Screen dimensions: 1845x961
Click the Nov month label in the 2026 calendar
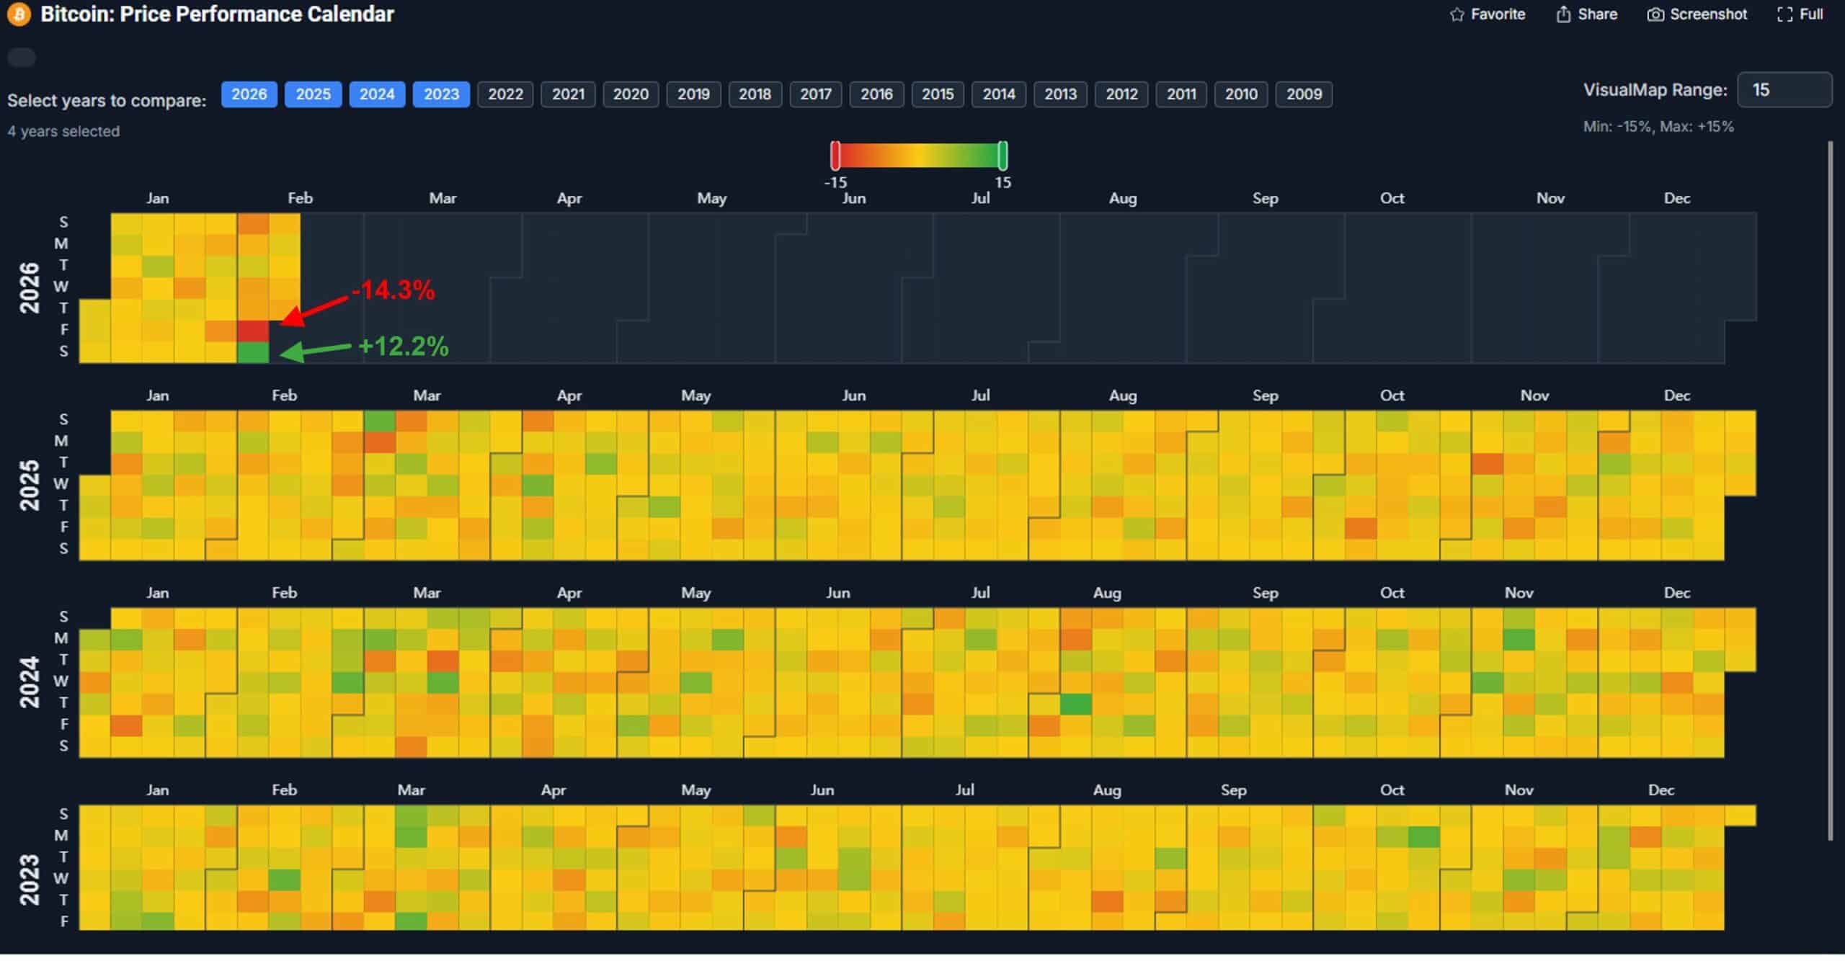(1550, 199)
